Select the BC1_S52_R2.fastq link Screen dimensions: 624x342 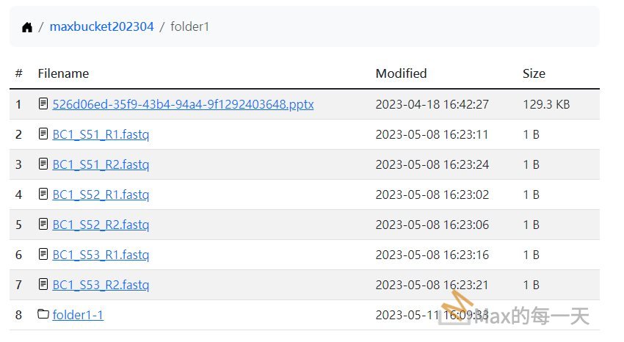(x=101, y=225)
